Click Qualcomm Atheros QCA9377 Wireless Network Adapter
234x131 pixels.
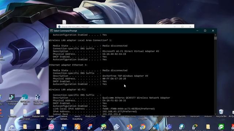[136, 98]
